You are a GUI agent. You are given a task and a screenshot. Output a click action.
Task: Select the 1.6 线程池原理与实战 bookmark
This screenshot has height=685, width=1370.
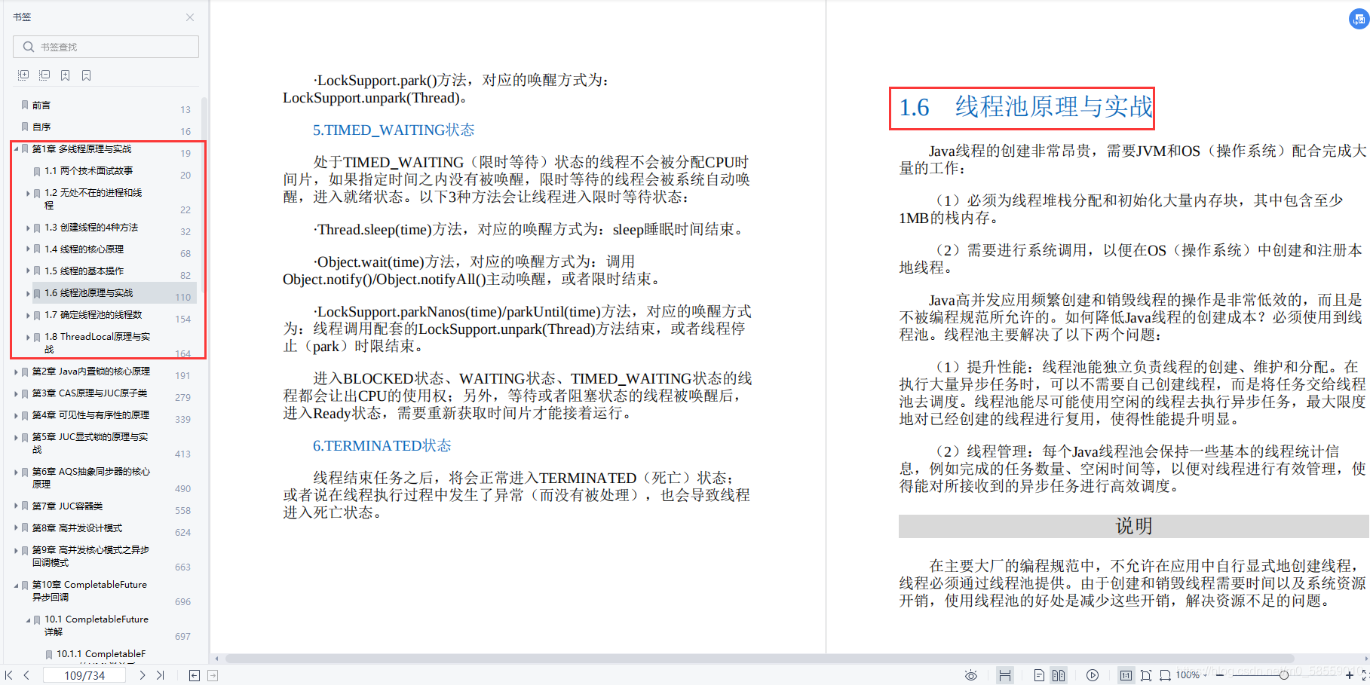[88, 293]
